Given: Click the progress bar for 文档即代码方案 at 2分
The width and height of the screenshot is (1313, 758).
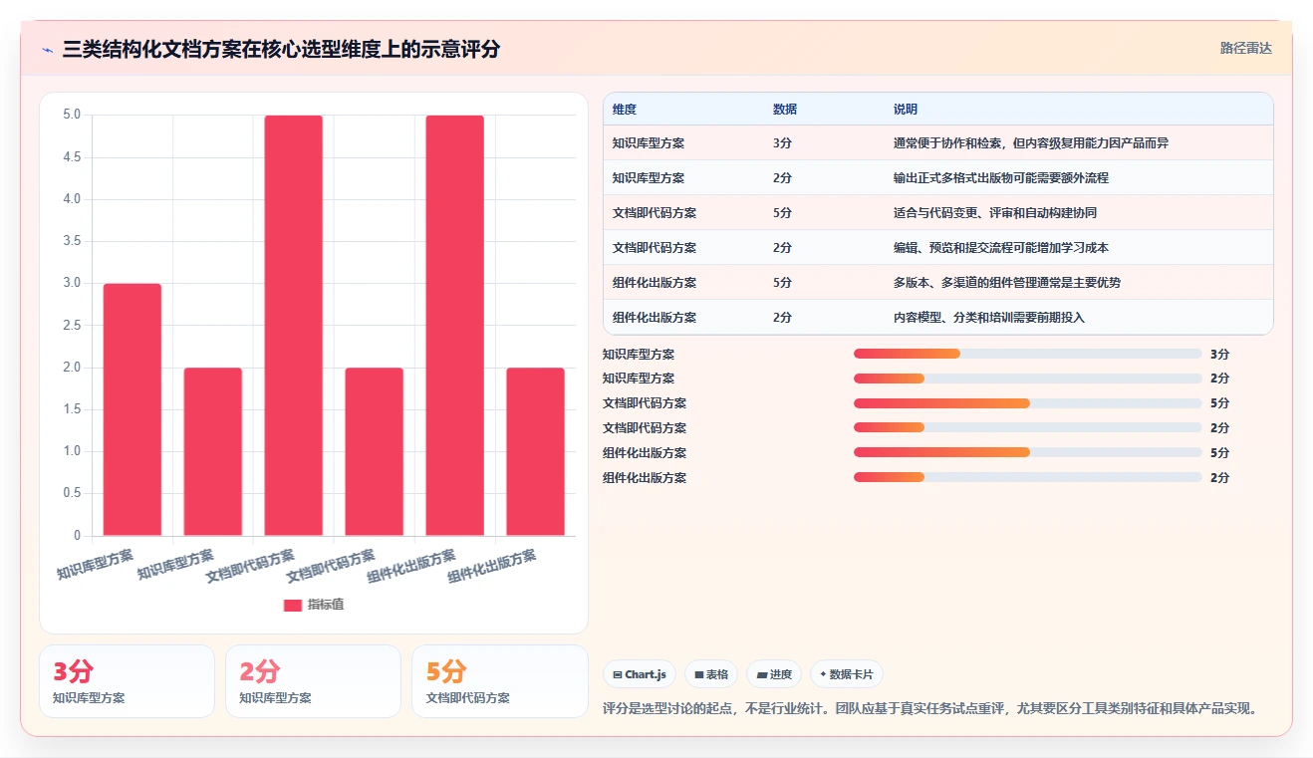Looking at the screenshot, I should coord(1027,428).
